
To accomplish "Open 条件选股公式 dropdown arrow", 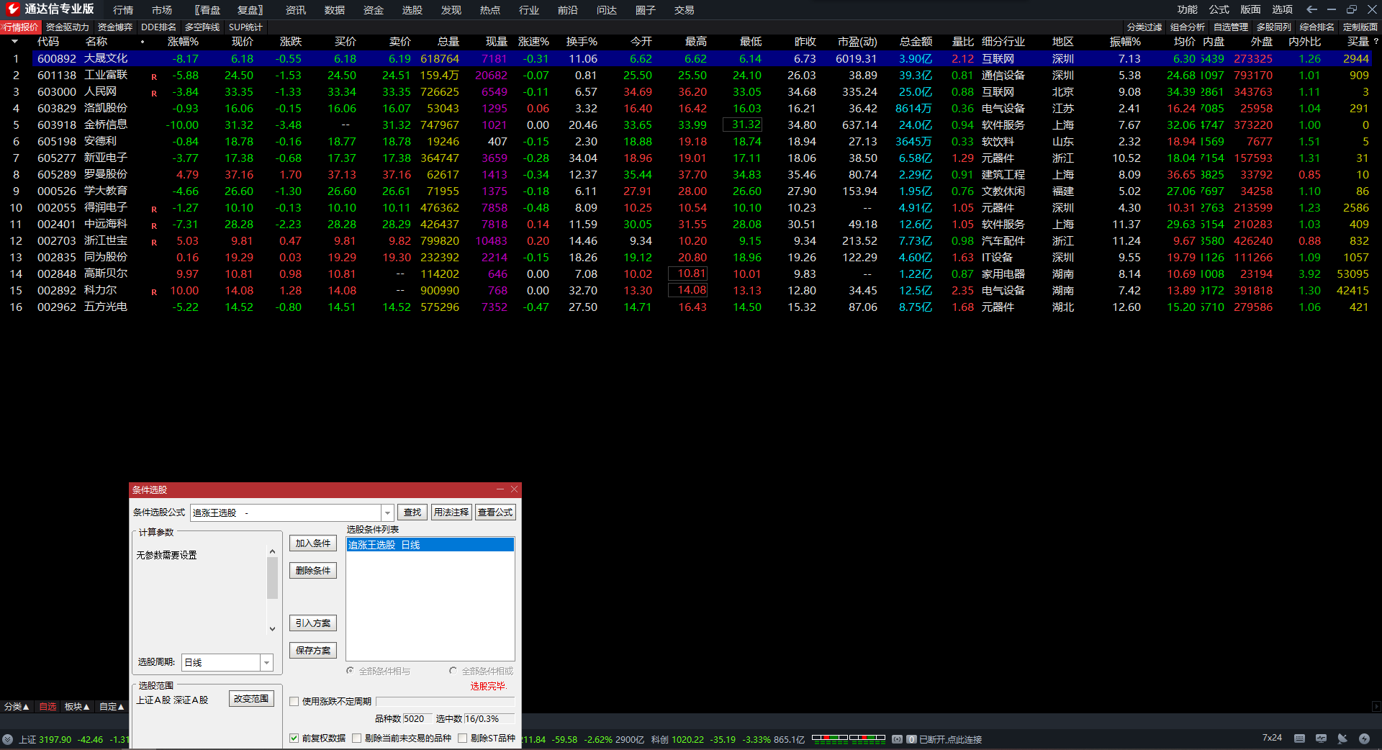I will click(x=387, y=513).
